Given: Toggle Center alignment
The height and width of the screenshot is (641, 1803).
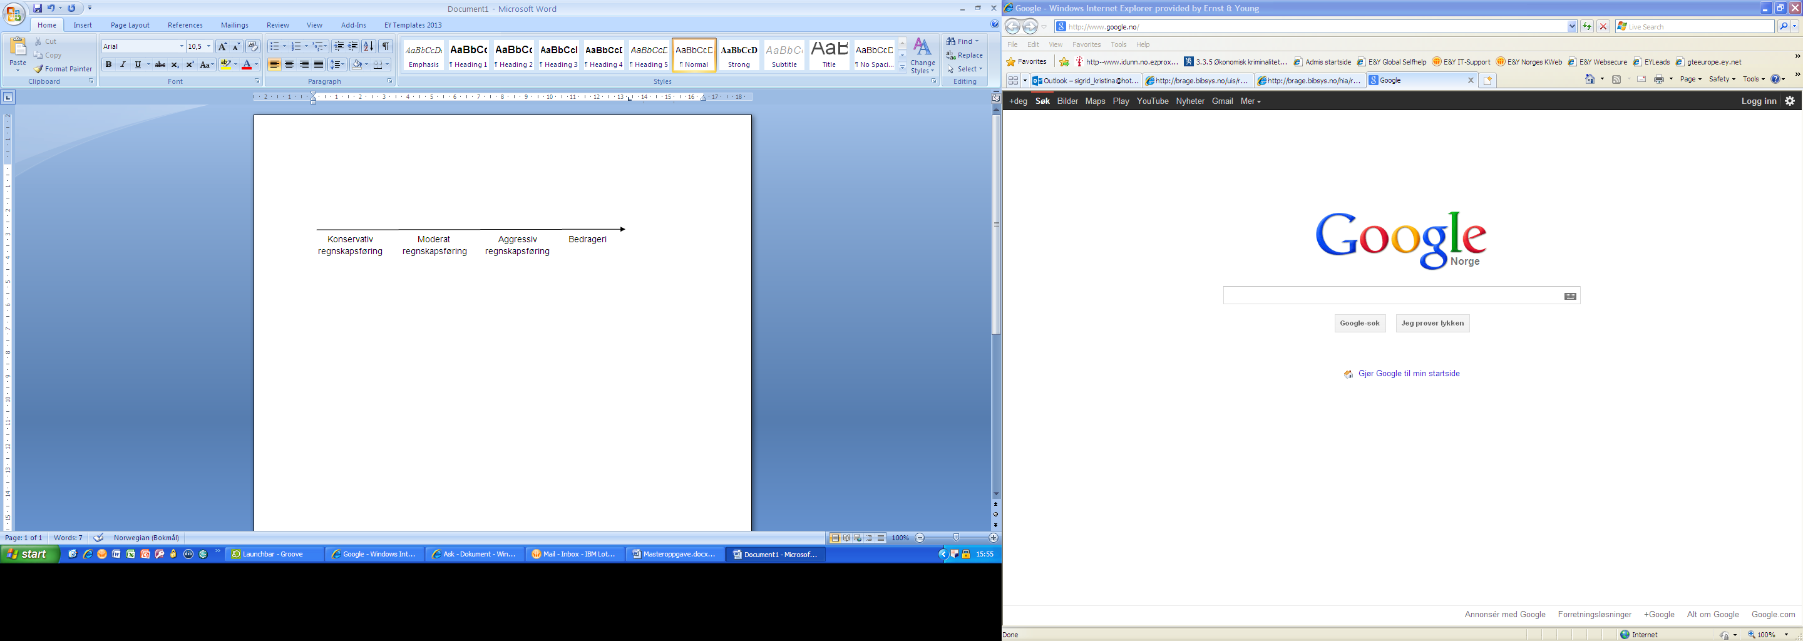Looking at the screenshot, I should (x=289, y=64).
